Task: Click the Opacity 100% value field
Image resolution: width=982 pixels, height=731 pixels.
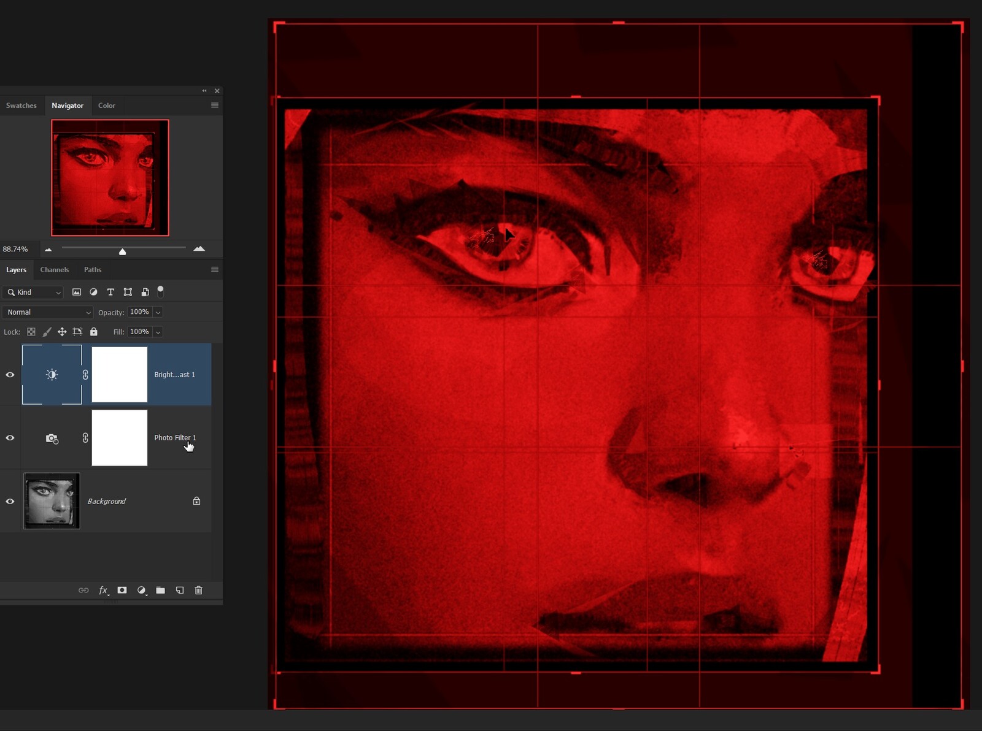Action: click(x=140, y=312)
